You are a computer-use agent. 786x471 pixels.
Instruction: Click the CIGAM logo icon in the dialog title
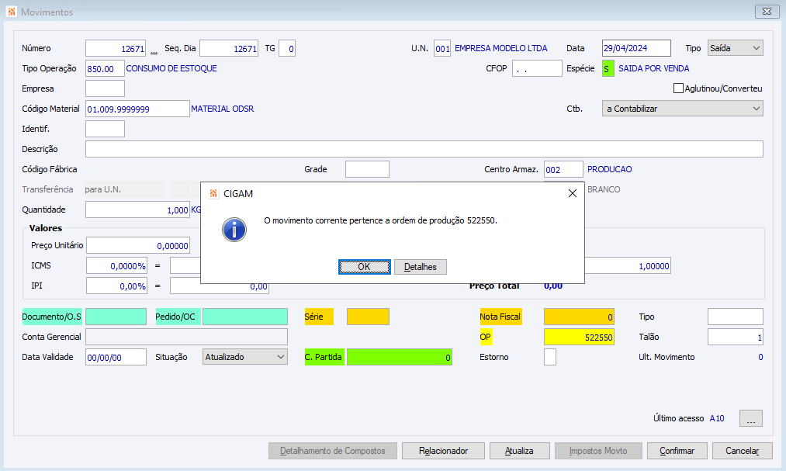click(x=213, y=193)
